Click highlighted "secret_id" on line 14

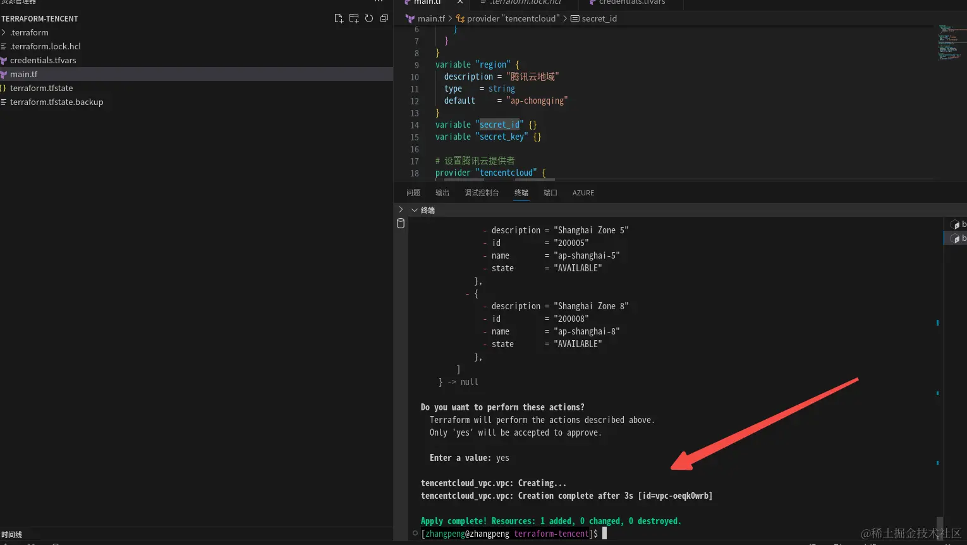click(x=499, y=125)
